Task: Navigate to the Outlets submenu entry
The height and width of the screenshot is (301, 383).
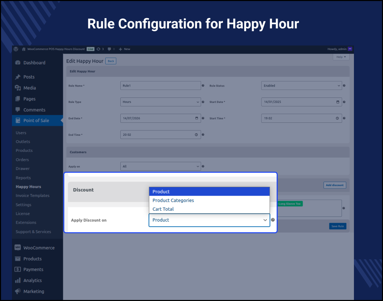Action: 23,142
